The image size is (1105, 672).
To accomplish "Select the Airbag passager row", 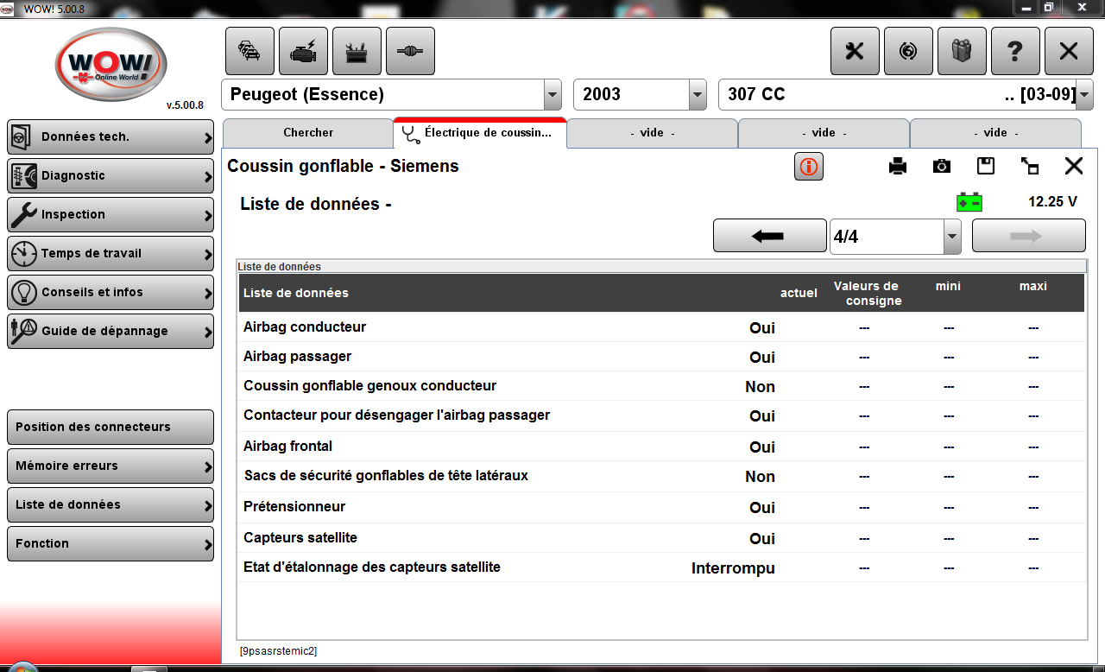I will [661, 357].
